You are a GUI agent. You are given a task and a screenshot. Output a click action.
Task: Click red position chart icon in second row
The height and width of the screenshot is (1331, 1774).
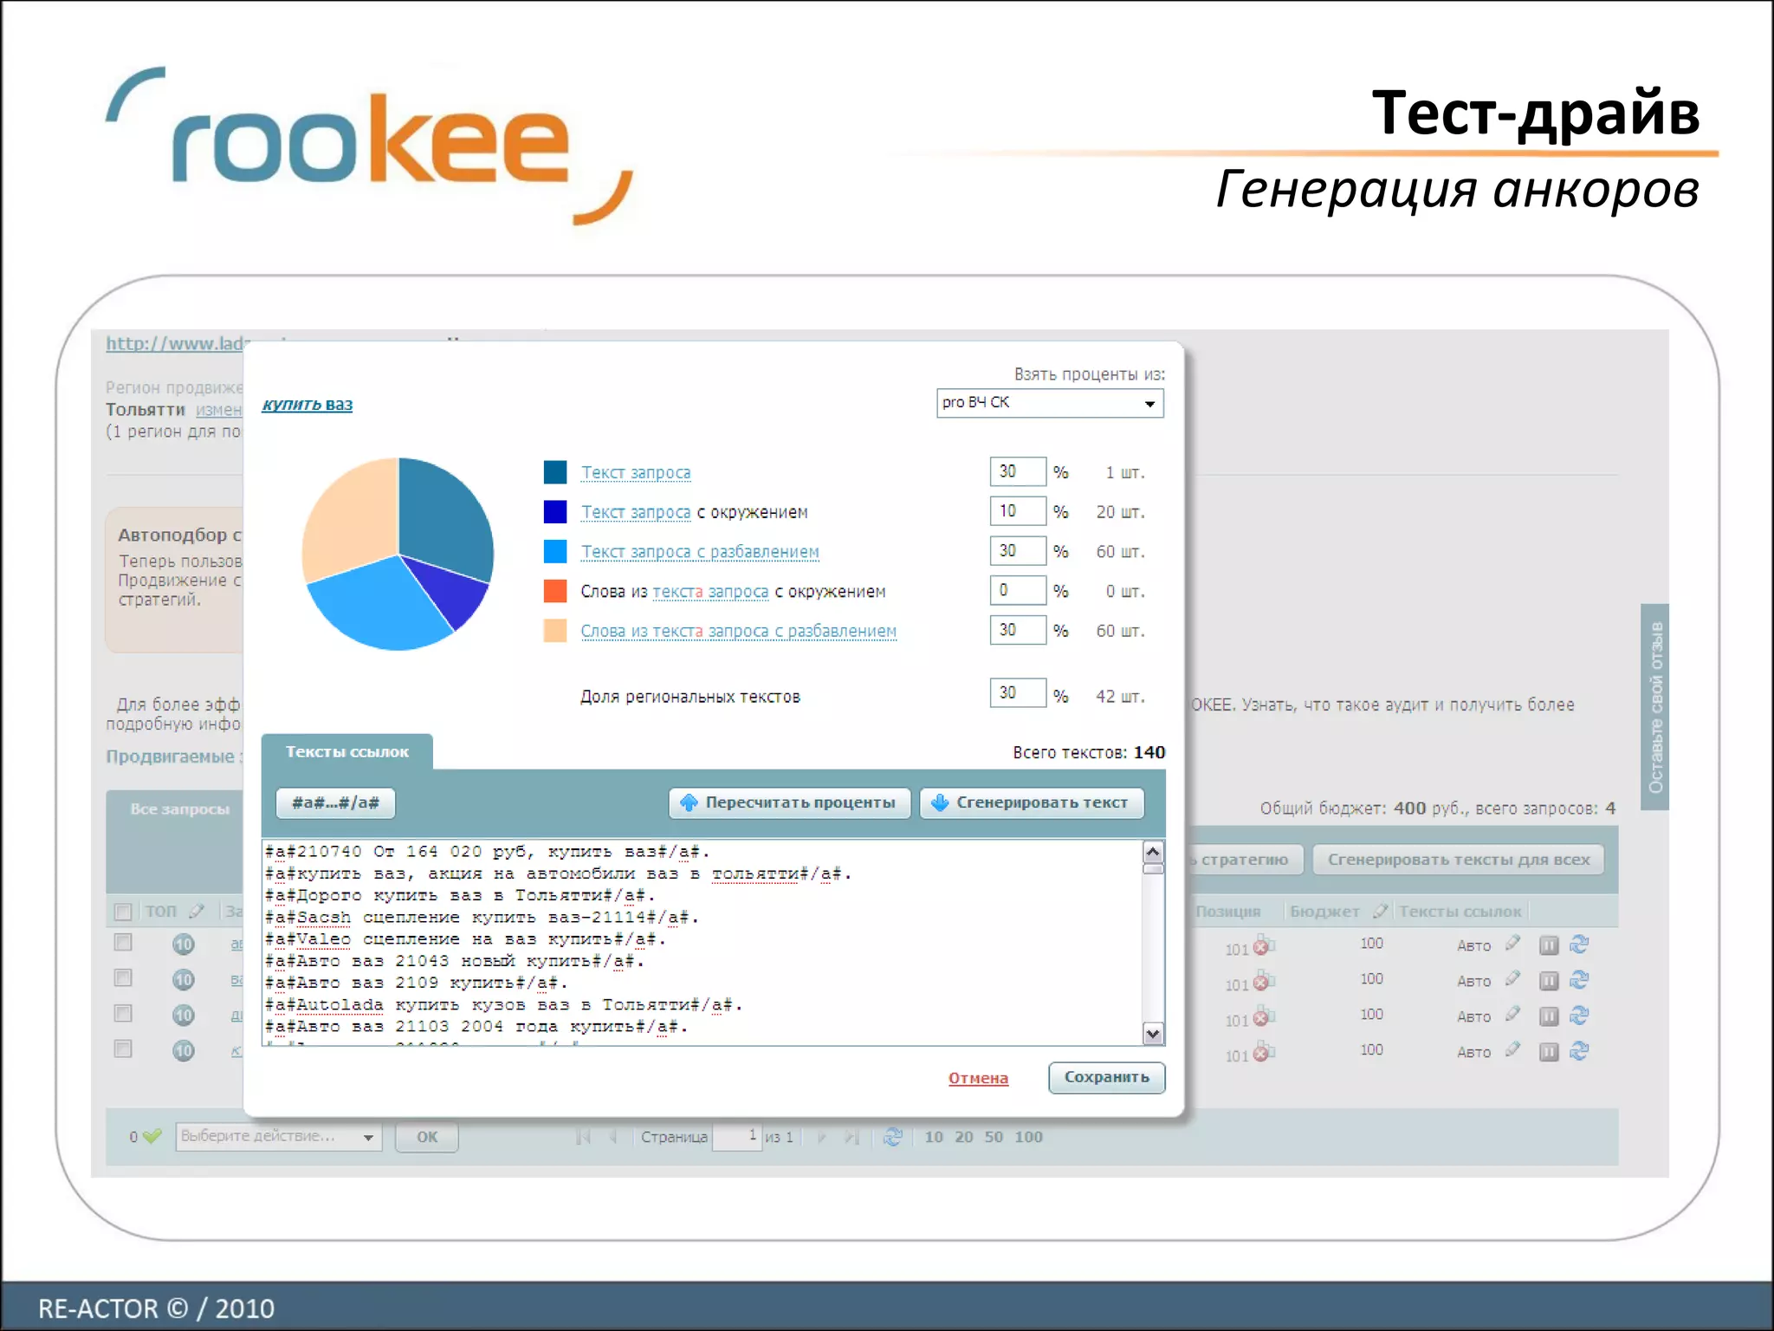tap(1263, 982)
